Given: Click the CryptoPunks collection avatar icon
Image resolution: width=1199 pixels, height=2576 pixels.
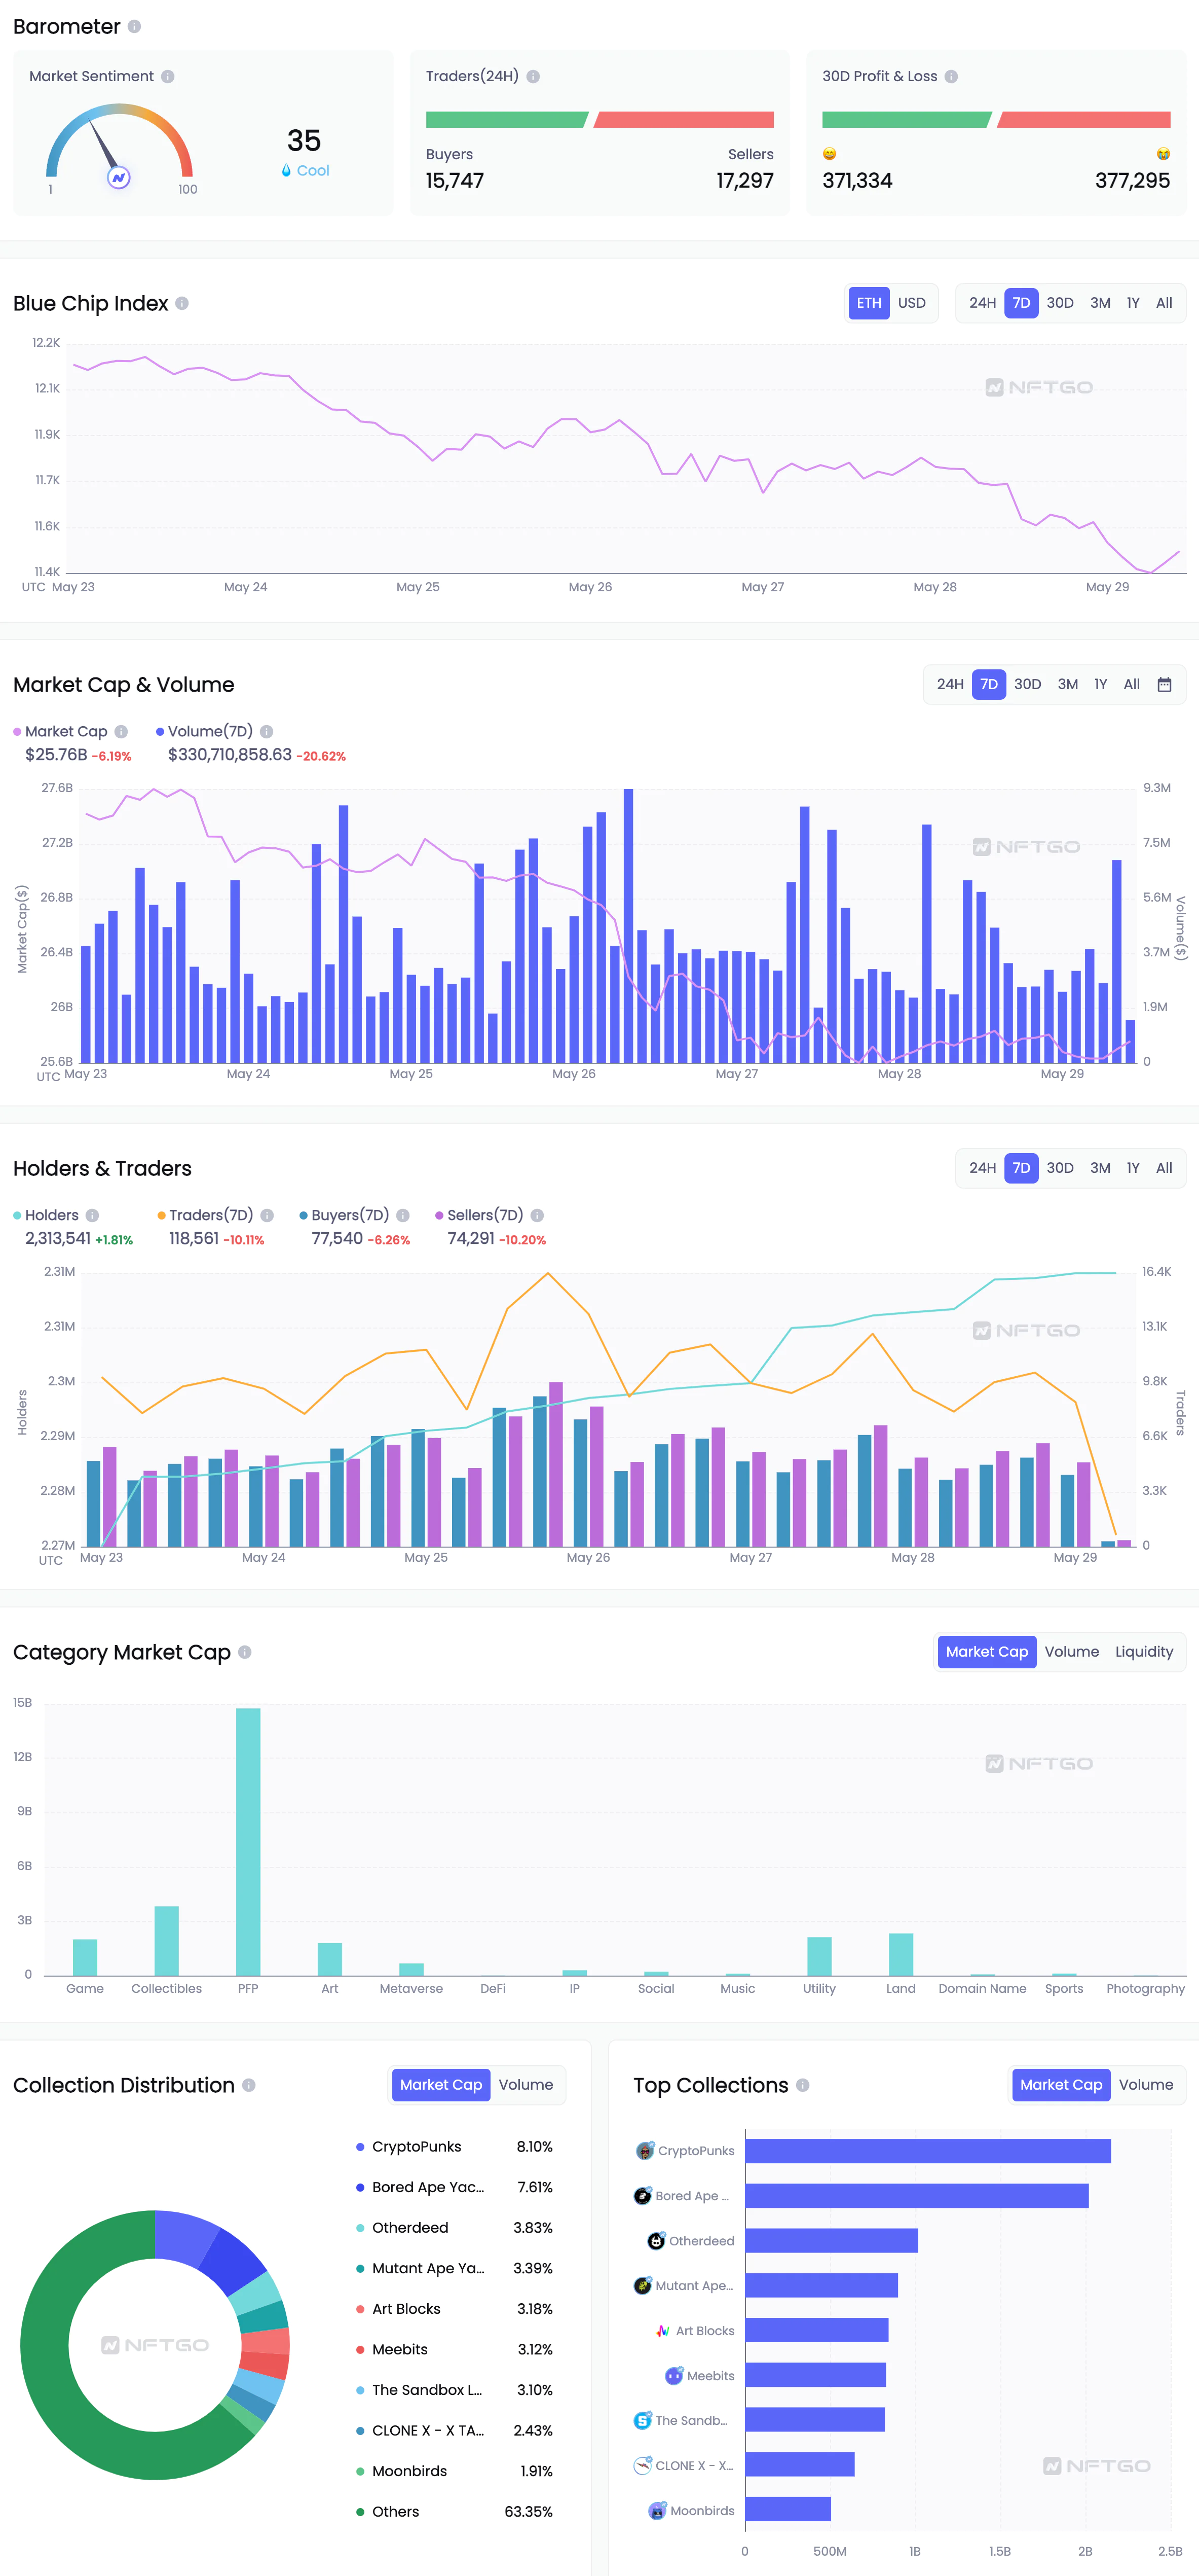Looking at the screenshot, I should (645, 2151).
